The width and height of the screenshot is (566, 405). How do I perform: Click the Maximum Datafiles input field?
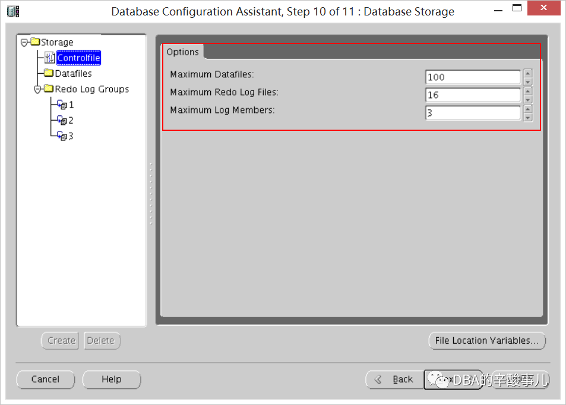click(x=473, y=77)
